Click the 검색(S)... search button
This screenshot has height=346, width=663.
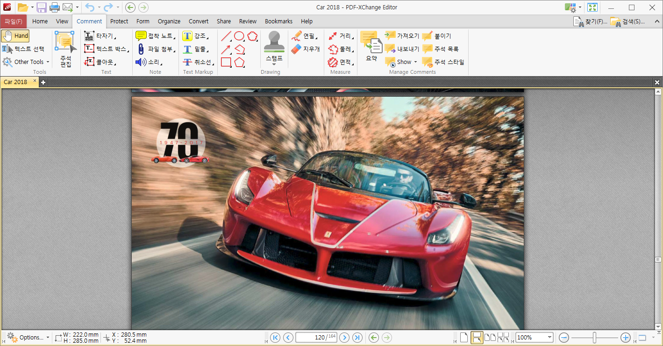point(628,21)
